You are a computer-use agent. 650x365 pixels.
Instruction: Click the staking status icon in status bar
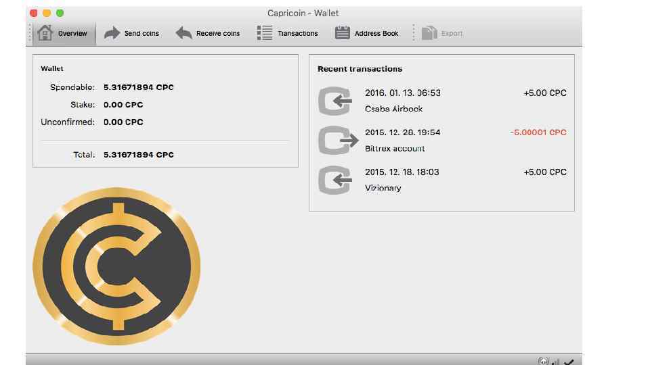(543, 361)
